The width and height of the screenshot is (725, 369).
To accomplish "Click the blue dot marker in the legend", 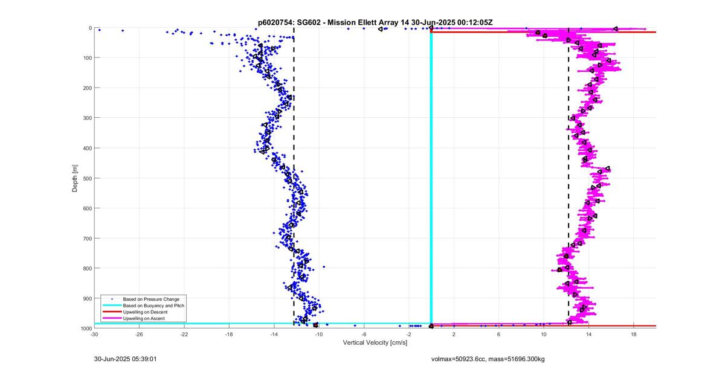I will [x=112, y=299].
